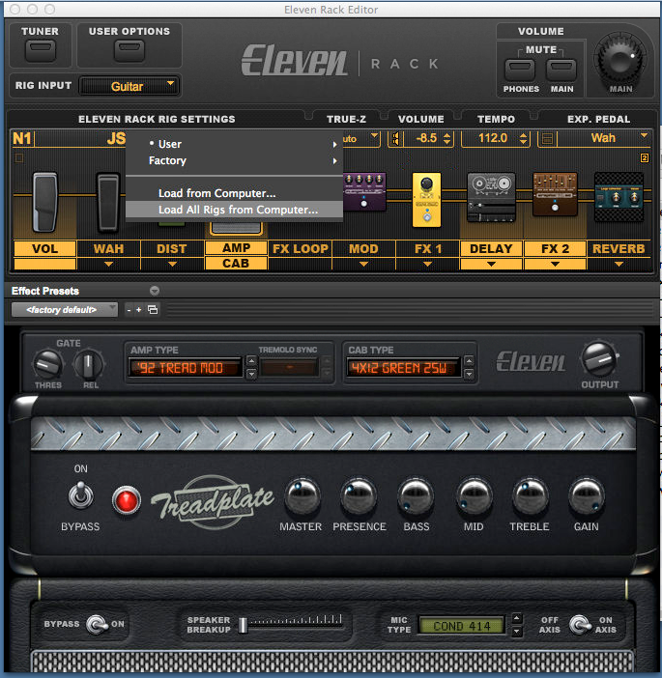The width and height of the screenshot is (662, 678).
Task: Mute the PHONES output
Action: [520, 71]
